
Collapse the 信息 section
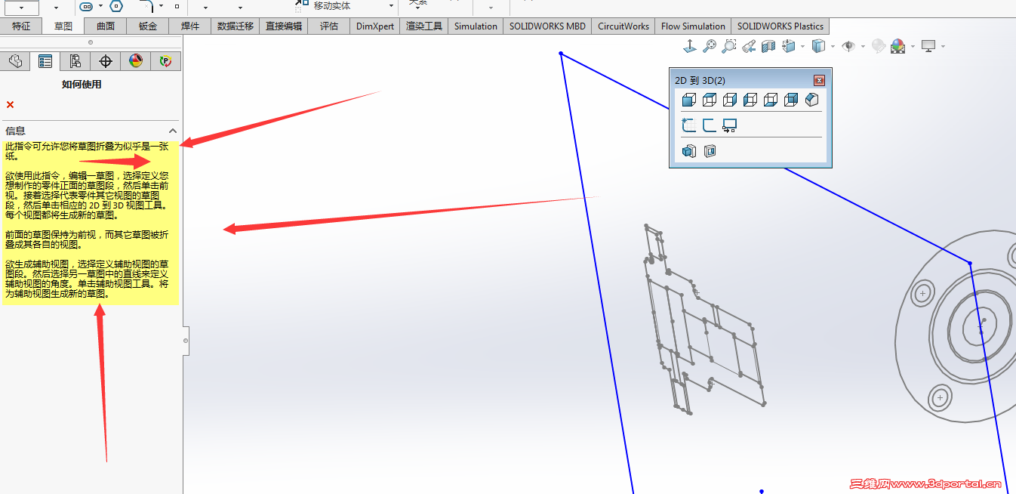(x=172, y=131)
